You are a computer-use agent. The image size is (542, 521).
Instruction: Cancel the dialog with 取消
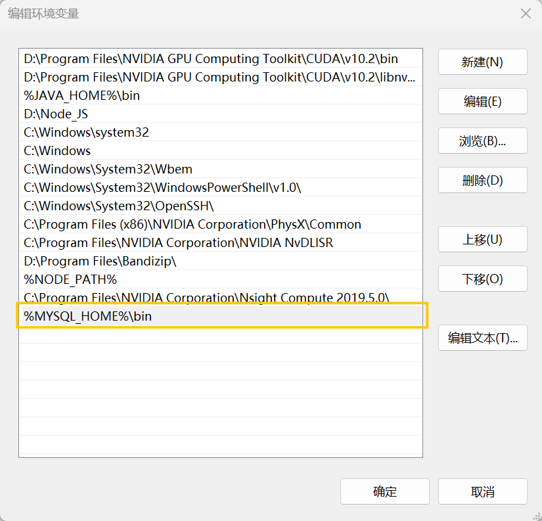[482, 491]
